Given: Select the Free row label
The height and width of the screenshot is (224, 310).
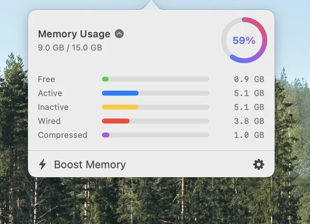Looking at the screenshot, I should (x=46, y=79).
